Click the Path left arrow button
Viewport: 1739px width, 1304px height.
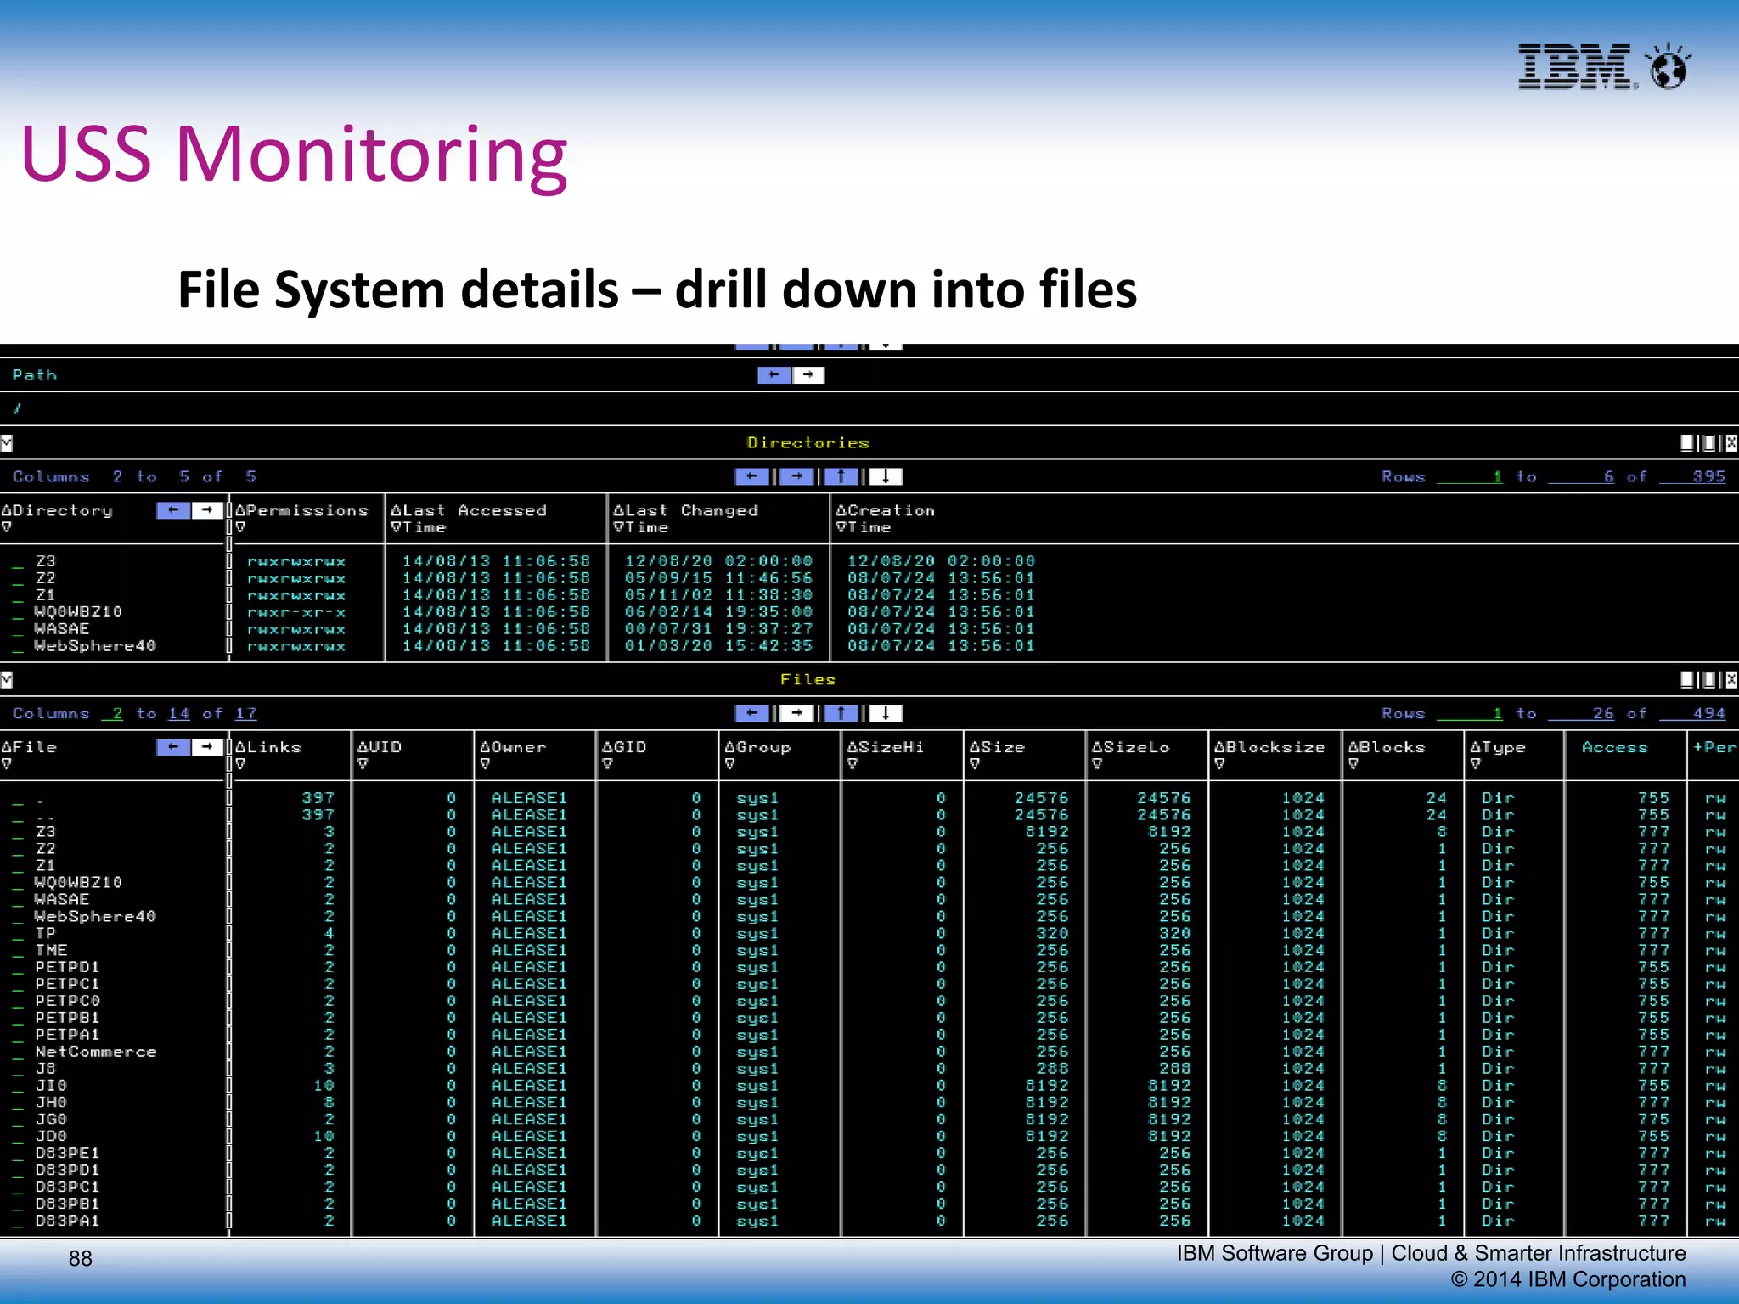pyautogui.click(x=774, y=374)
